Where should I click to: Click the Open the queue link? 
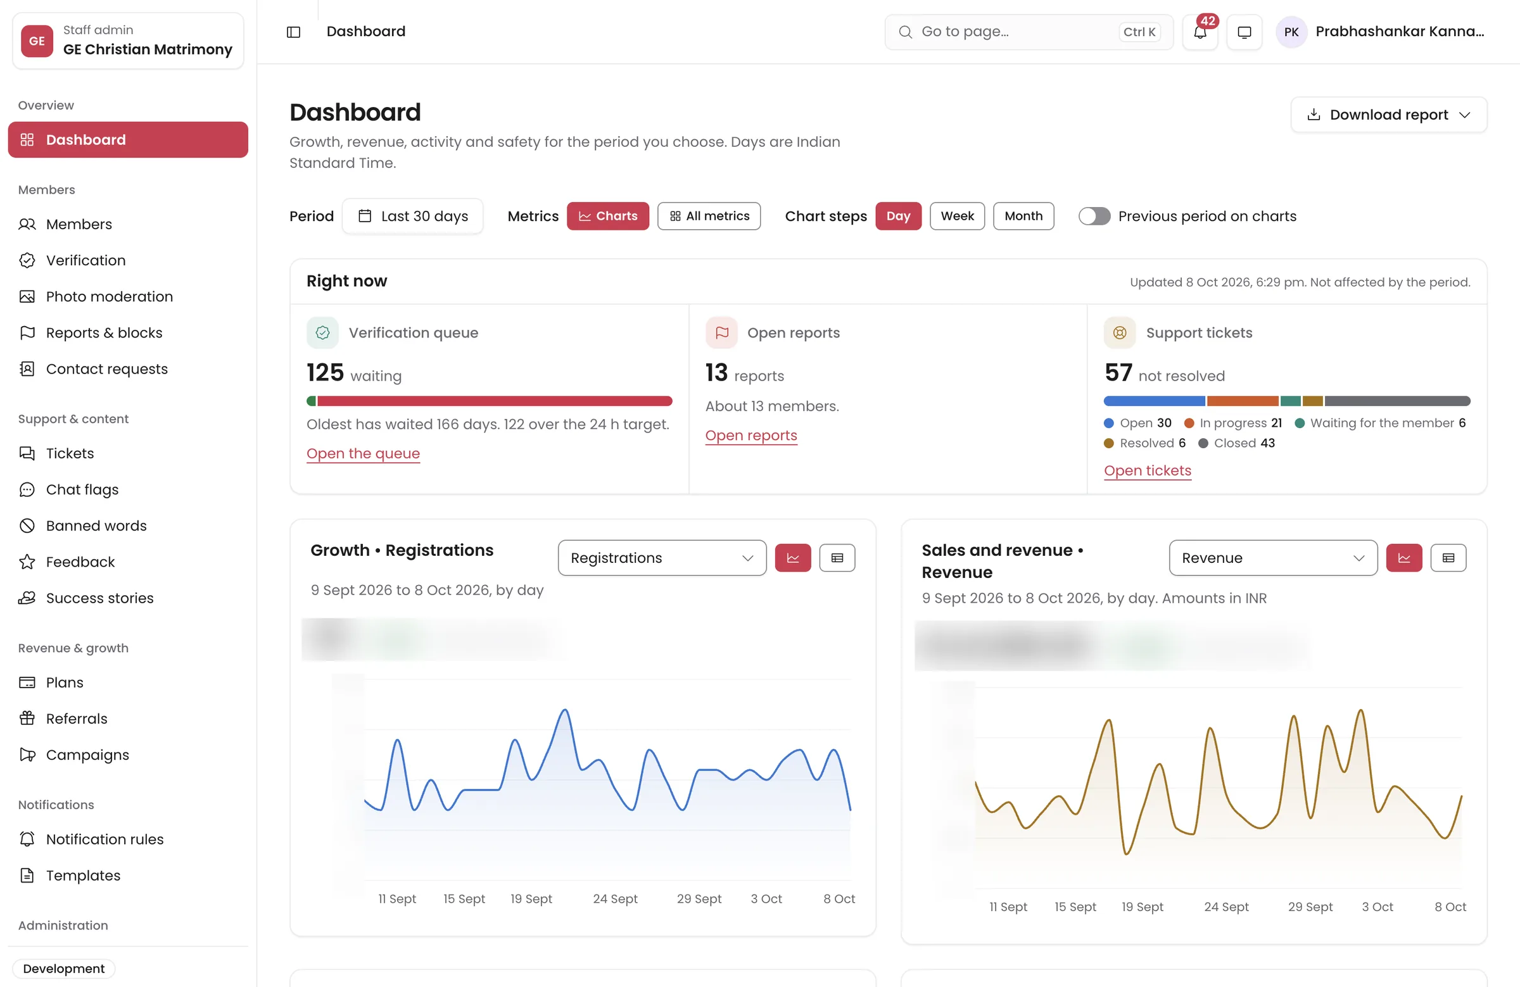[363, 454]
